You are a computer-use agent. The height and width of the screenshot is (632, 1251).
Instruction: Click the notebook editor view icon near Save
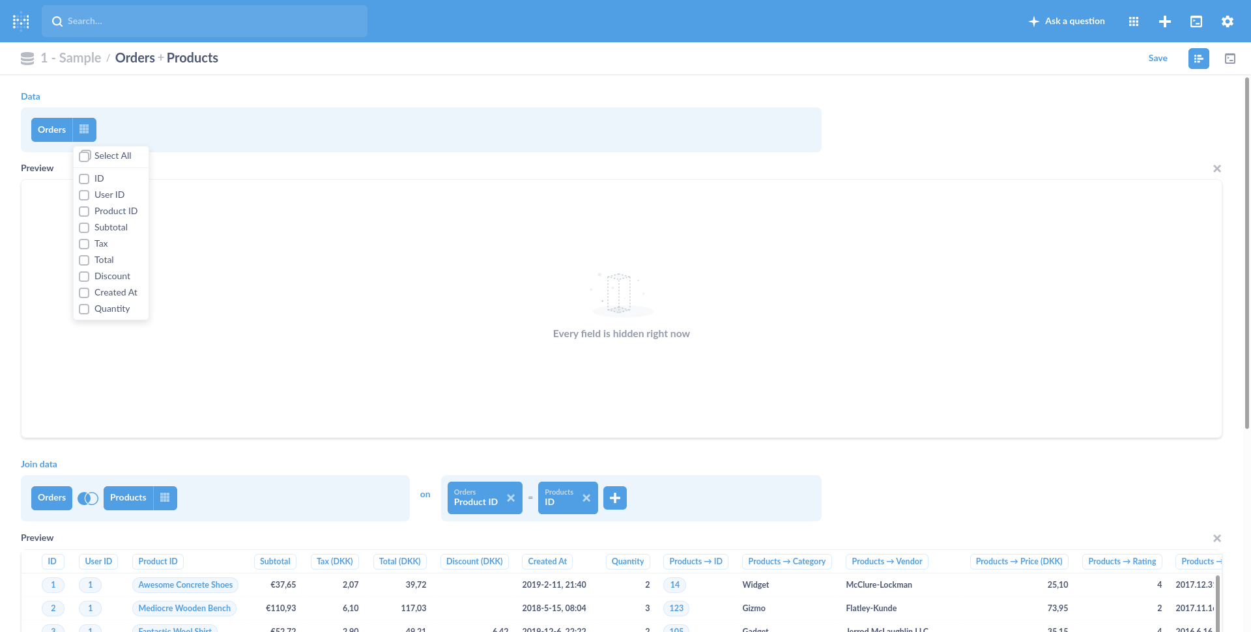point(1198,58)
